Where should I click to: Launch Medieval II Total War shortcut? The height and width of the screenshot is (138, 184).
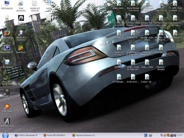[21, 32]
